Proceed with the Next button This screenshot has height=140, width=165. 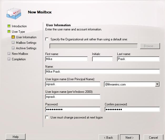click(130, 137)
